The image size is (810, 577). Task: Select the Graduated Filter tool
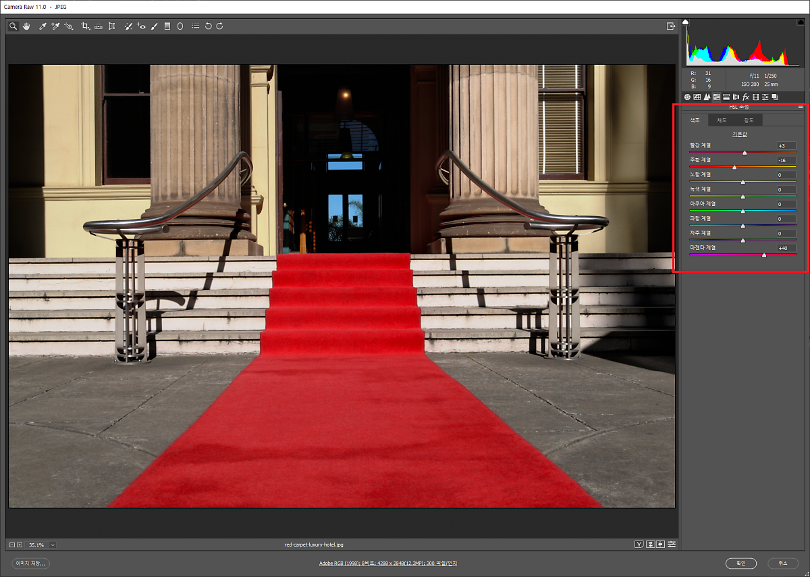pyautogui.click(x=167, y=26)
